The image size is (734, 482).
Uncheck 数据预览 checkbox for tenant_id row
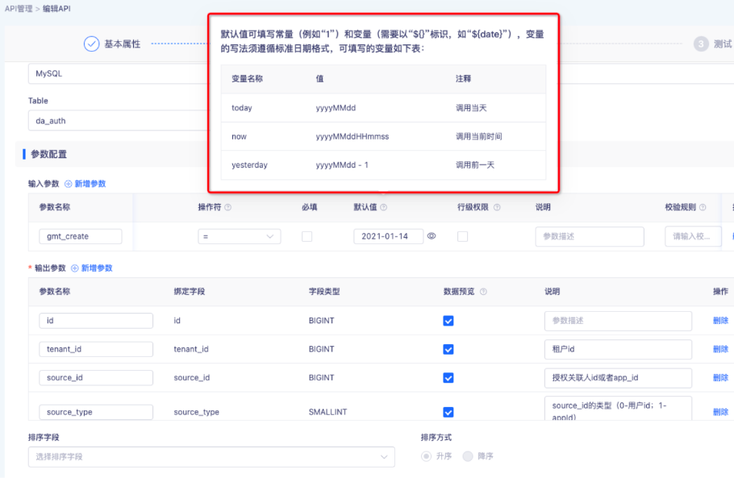pyautogui.click(x=448, y=349)
